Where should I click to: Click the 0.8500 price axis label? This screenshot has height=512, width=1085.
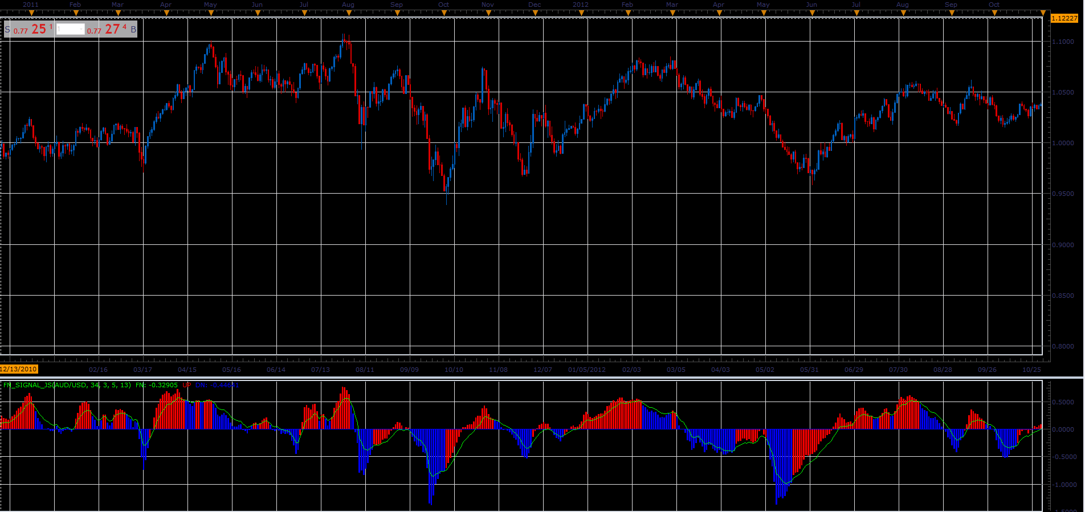(x=1063, y=296)
